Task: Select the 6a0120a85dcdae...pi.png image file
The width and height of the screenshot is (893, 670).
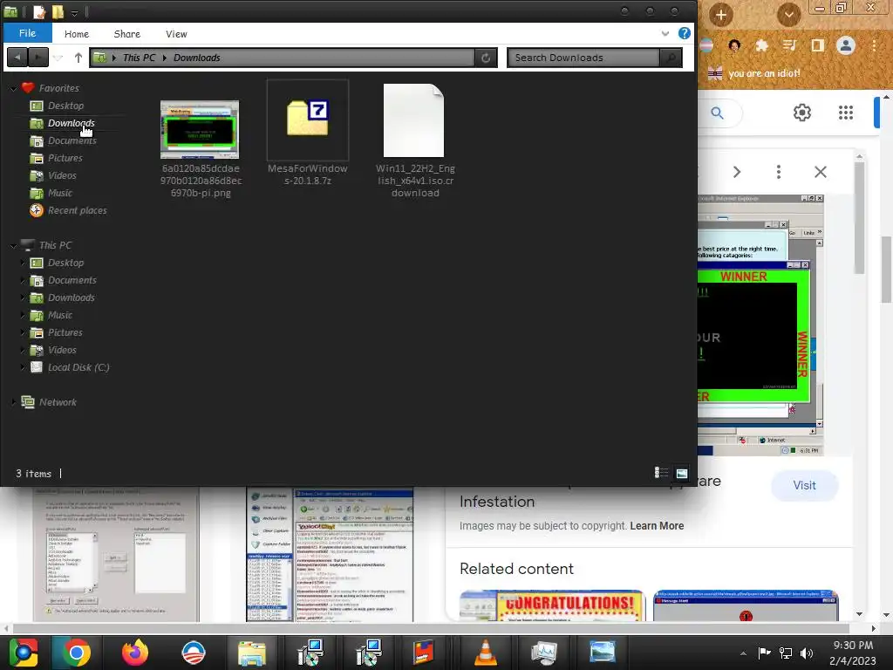Action: [x=200, y=149]
